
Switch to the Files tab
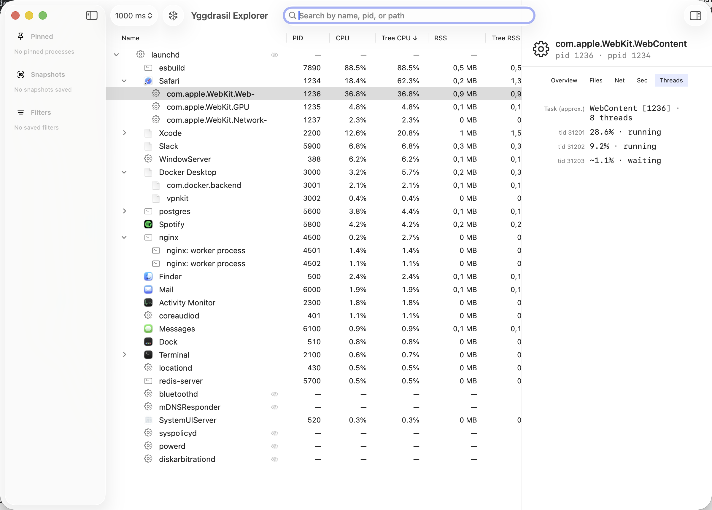(x=595, y=80)
